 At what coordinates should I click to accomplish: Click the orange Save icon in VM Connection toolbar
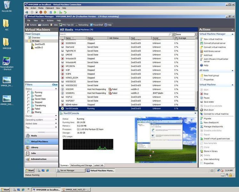pyautogui.click(x=45, y=12)
